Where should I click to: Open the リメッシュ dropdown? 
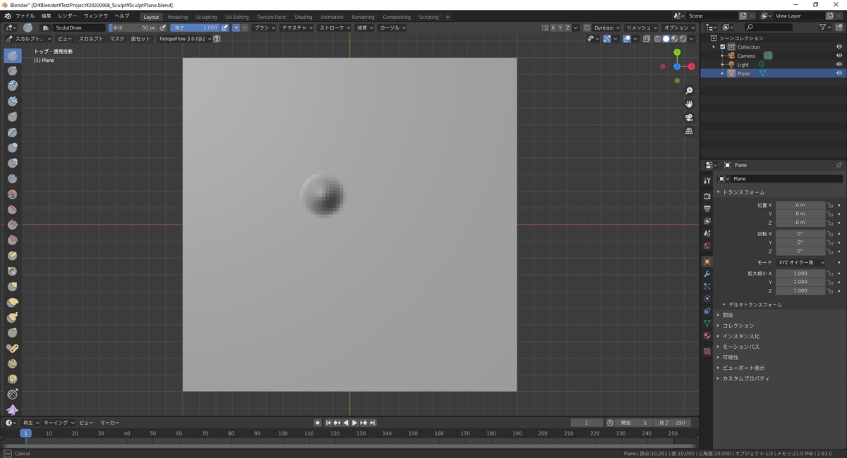click(642, 27)
